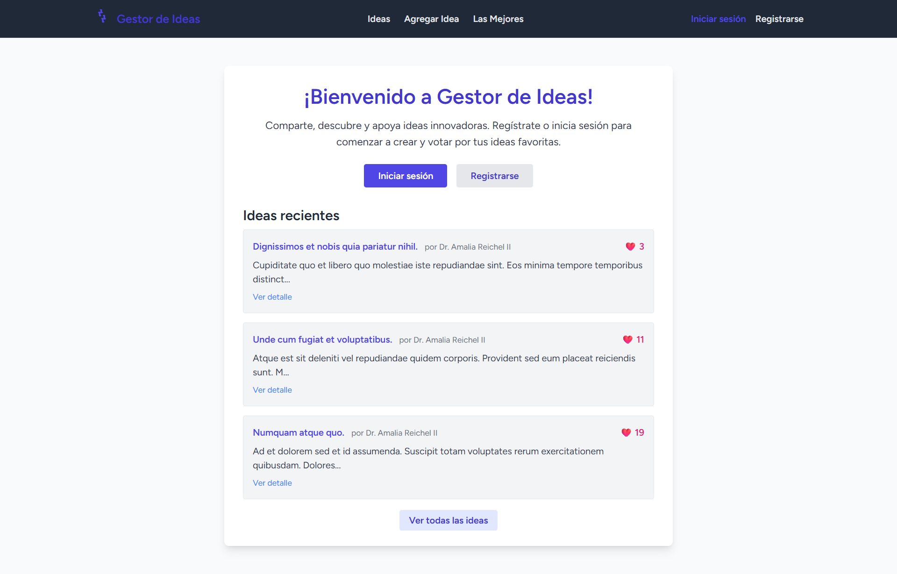Click the Gestor de Ideas logo icon

tap(102, 16)
